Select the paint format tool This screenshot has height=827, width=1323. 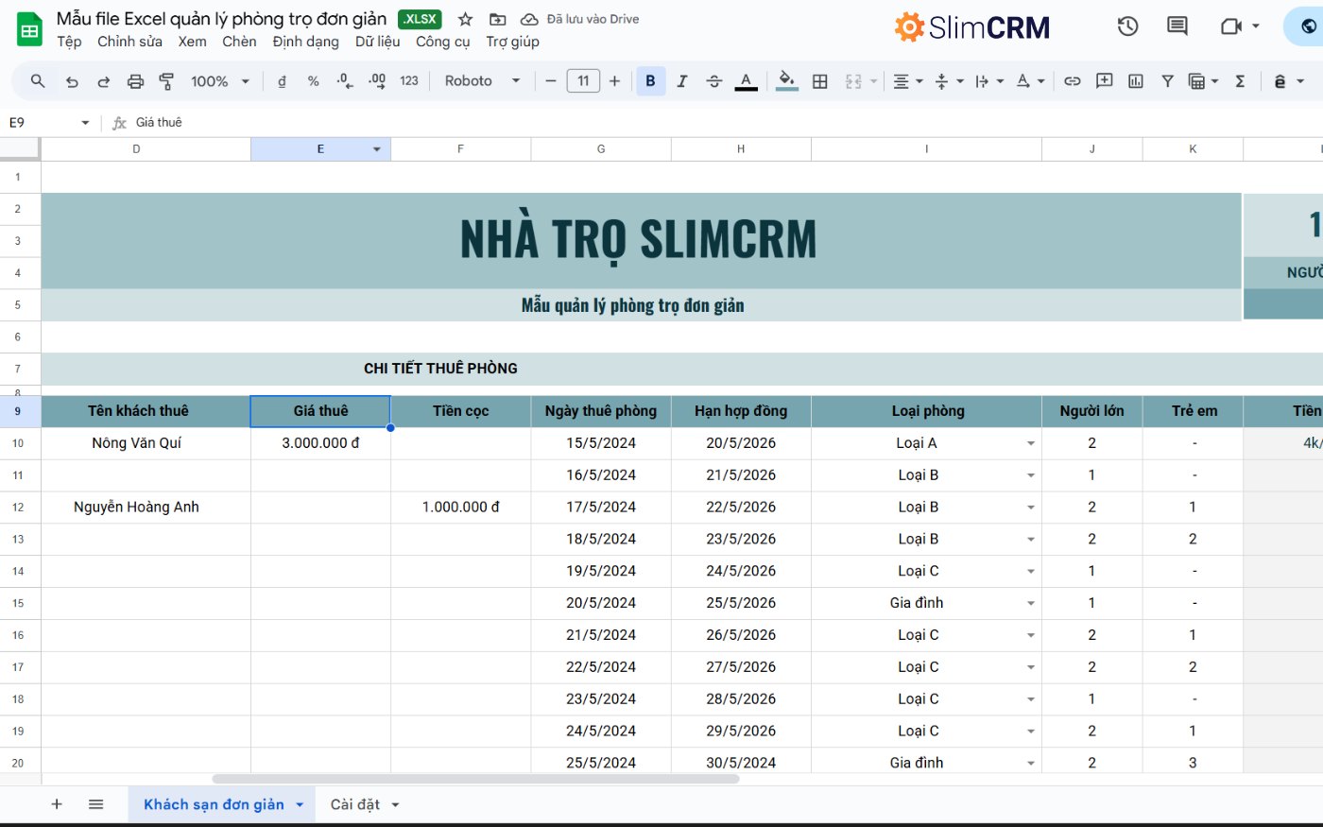click(x=166, y=81)
